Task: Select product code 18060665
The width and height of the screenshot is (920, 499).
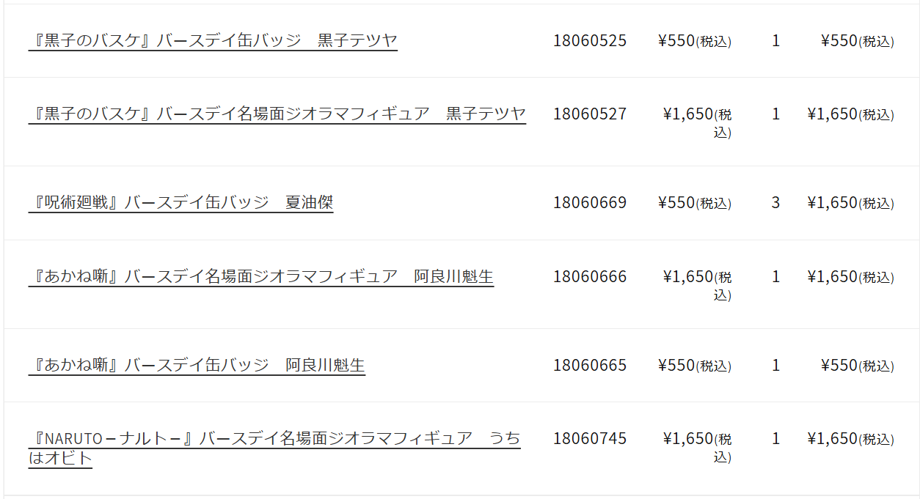Action: 590,365
